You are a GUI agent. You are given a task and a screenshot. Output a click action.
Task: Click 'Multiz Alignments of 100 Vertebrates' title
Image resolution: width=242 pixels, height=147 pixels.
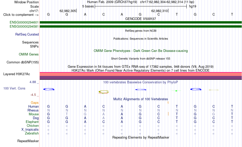[x=141, y=99]
